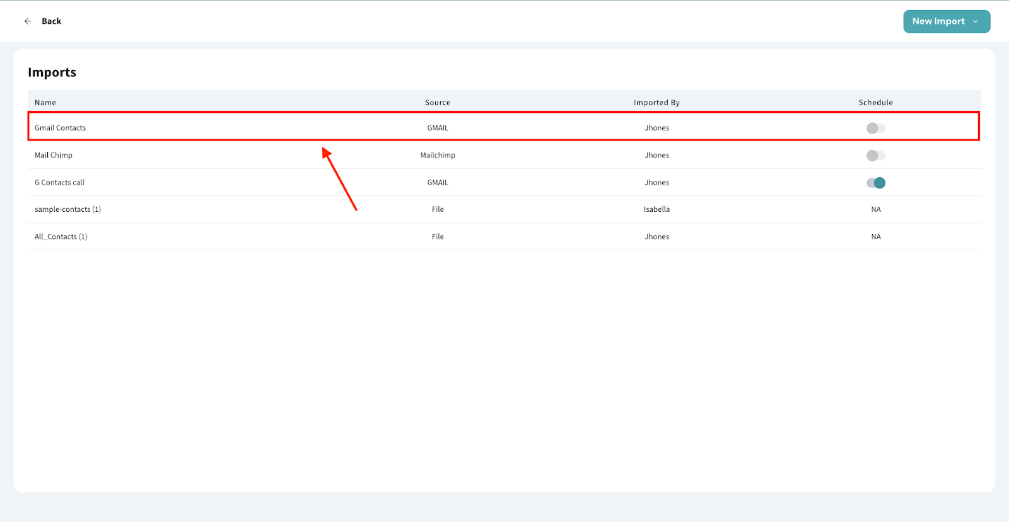Click the Imported By column header
This screenshot has width=1009, height=522.
pos(656,103)
